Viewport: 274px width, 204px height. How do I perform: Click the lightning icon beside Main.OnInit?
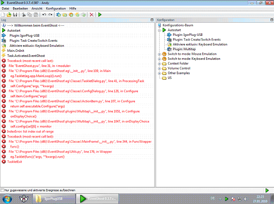pyautogui.click(x=4, y=51)
